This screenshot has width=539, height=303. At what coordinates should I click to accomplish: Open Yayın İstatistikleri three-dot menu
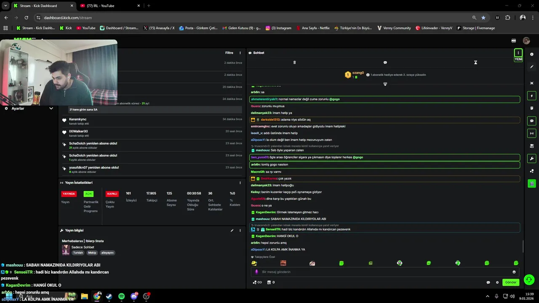click(x=240, y=183)
